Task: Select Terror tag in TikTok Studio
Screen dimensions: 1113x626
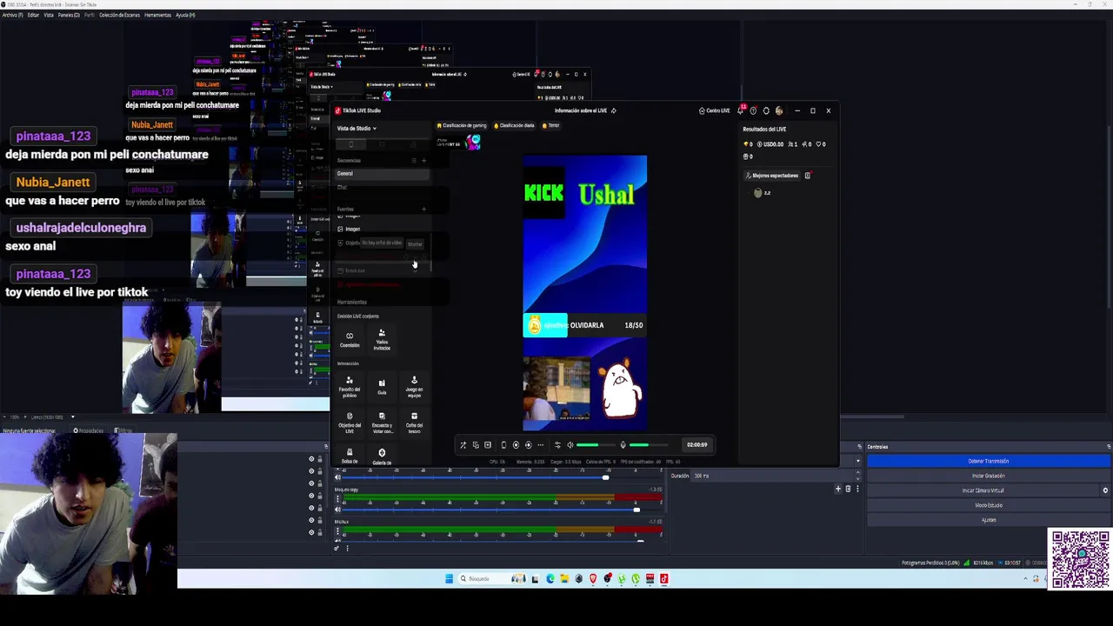Action: (550, 125)
